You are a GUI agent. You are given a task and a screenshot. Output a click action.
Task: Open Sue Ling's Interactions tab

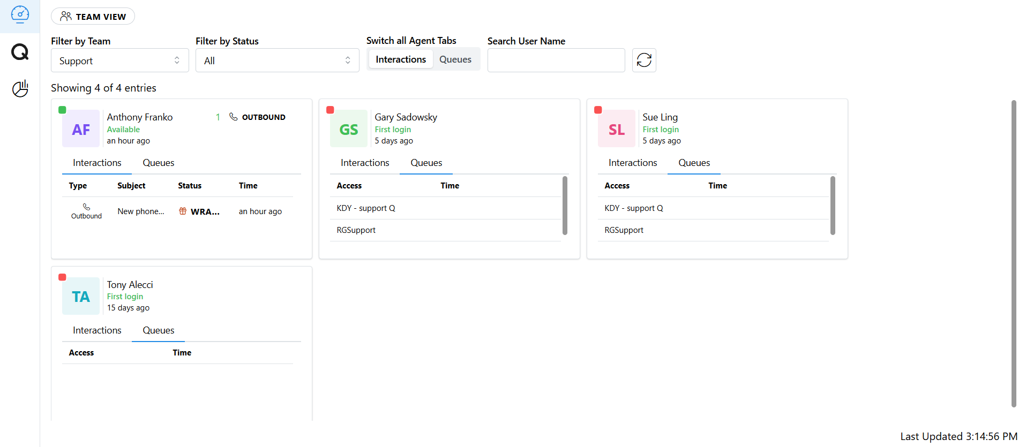pyautogui.click(x=633, y=163)
